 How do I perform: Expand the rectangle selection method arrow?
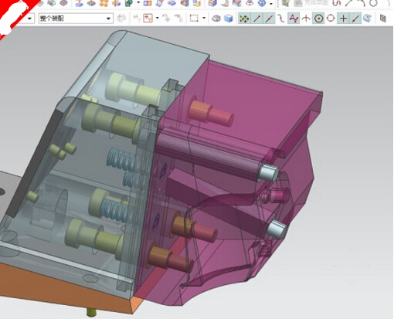click(204, 19)
